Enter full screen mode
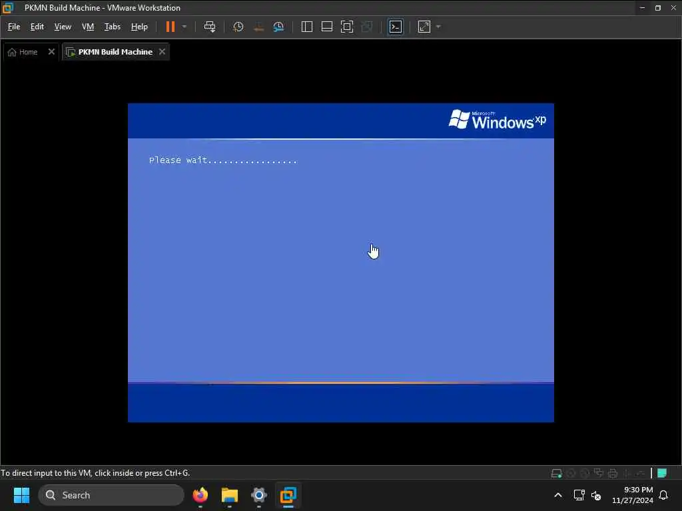This screenshot has height=511, width=682. point(346,27)
